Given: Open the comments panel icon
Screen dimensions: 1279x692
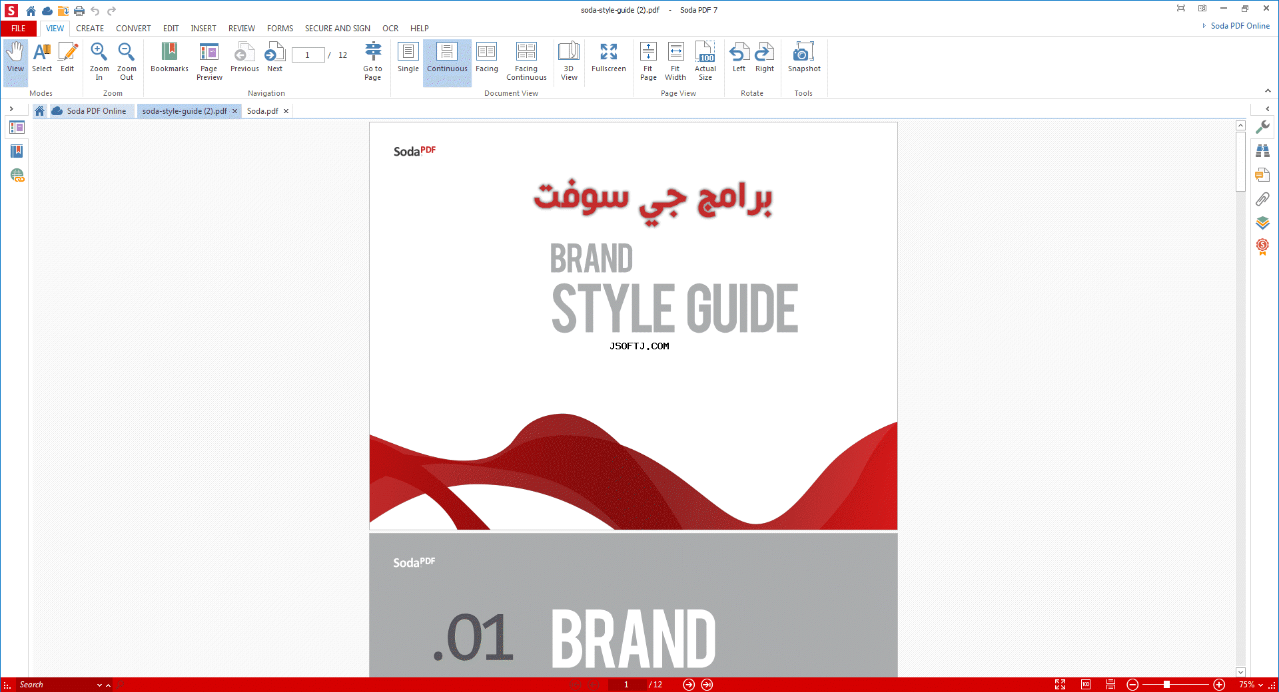Looking at the screenshot, I should coord(1262,175).
